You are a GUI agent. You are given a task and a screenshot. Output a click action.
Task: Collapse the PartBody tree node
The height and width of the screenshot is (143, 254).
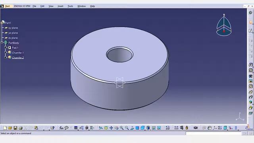2,43
